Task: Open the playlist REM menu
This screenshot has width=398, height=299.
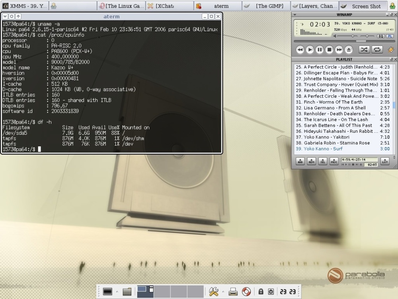Action: (312, 161)
